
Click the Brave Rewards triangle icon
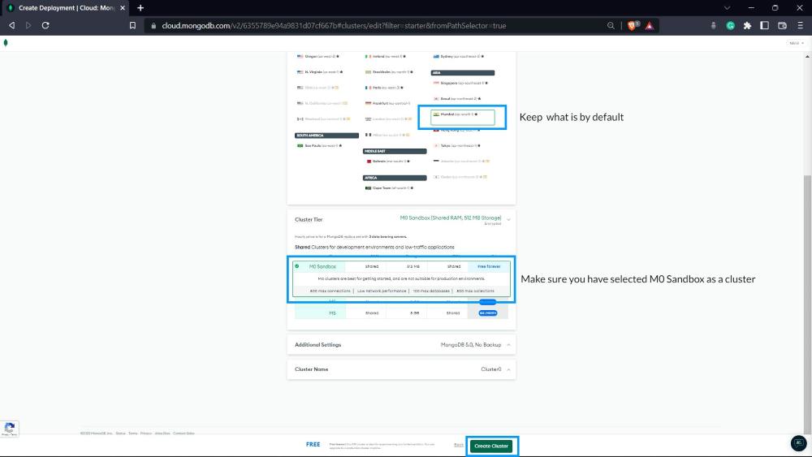[x=650, y=25]
